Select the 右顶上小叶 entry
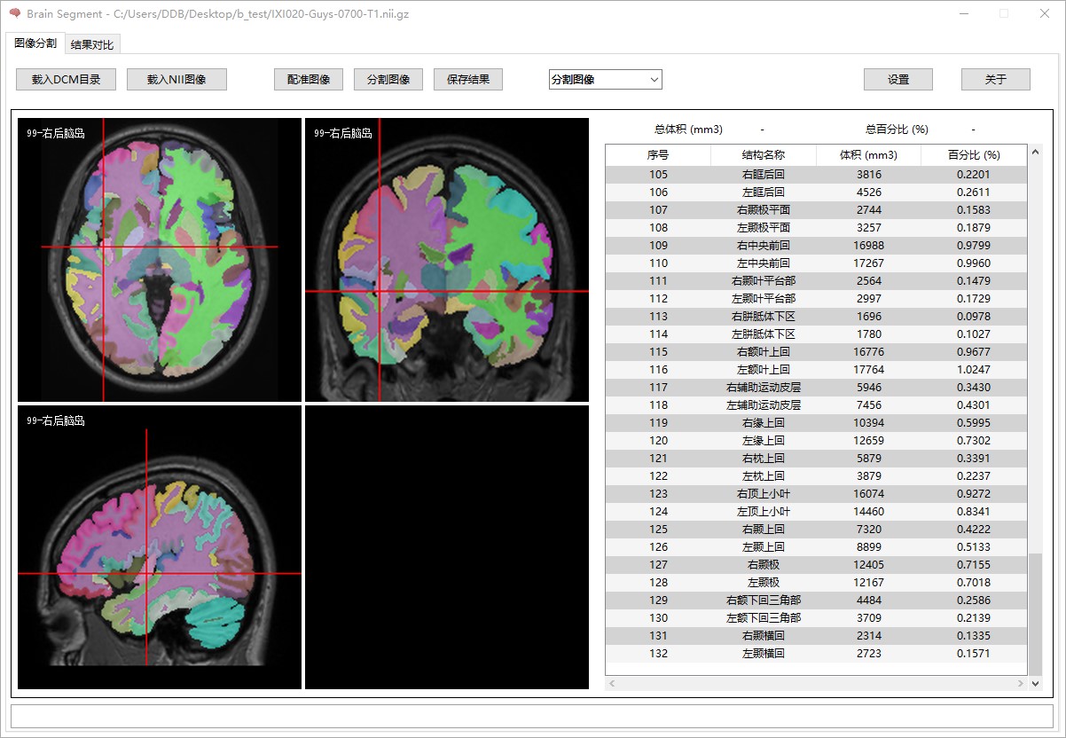The image size is (1066, 738). (764, 494)
